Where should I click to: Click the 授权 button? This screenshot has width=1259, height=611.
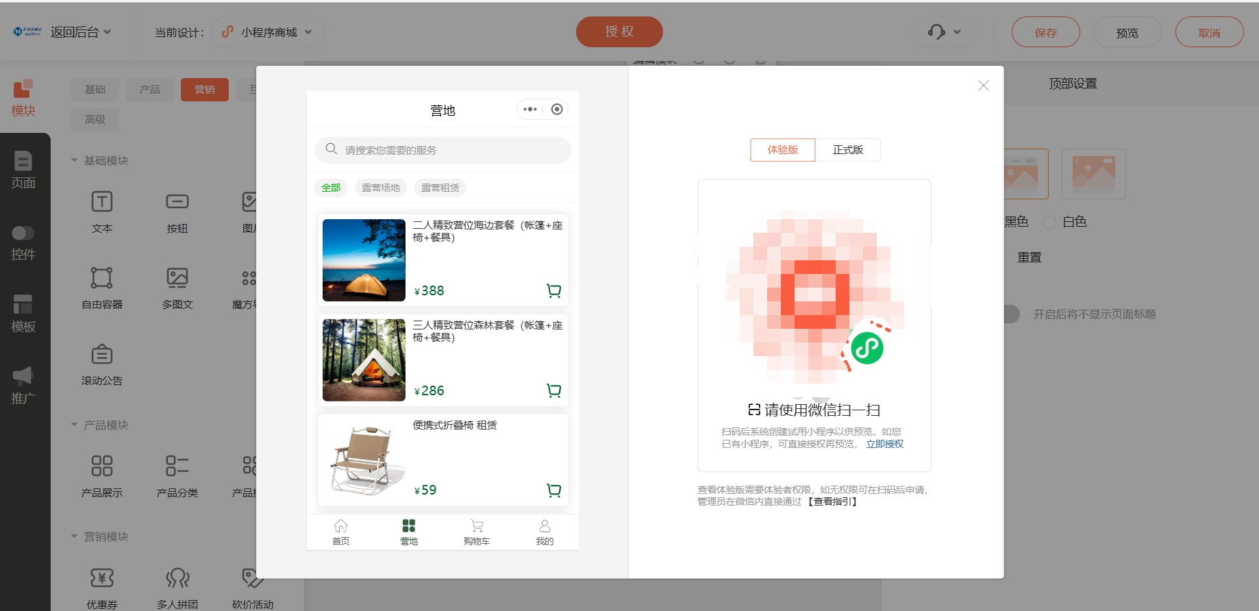619,32
